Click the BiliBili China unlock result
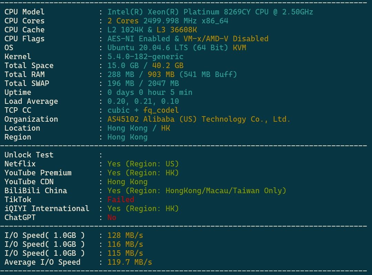The width and height of the screenshot is (372, 275). (x=197, y=191)
